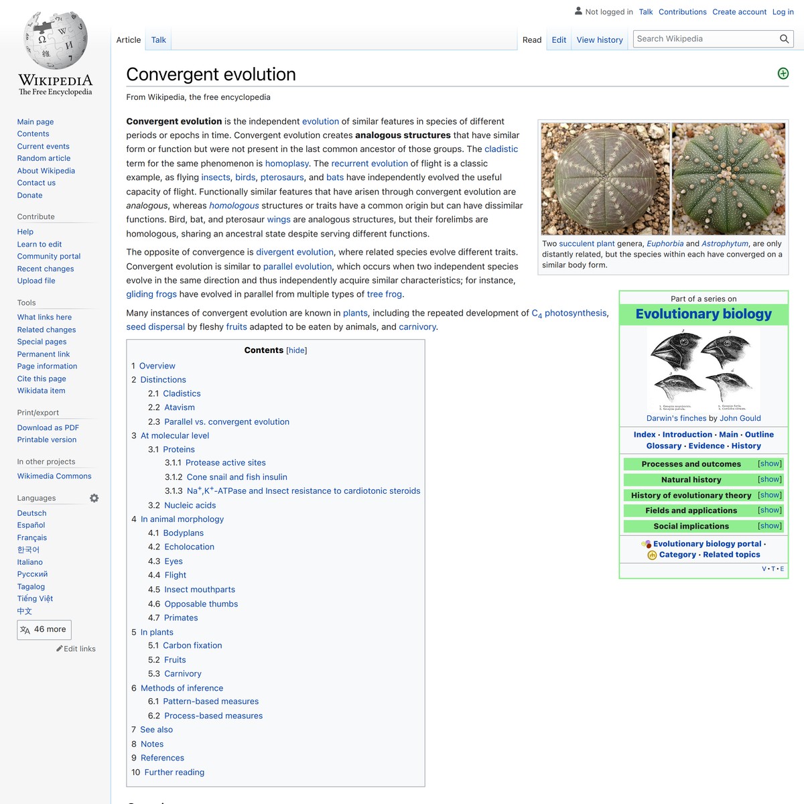Screen dimensions: 804x804
Task: Hide the Contents table
Action: coord(297,350)
